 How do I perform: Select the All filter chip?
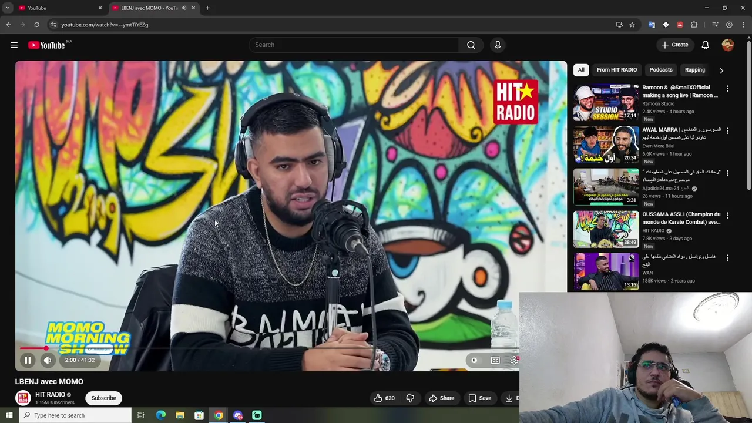tap(581, 70)
